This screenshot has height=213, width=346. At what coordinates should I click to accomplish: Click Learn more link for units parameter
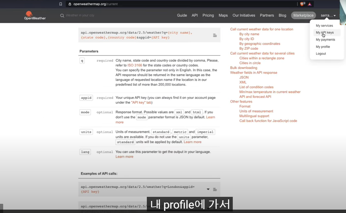(193, 142)
